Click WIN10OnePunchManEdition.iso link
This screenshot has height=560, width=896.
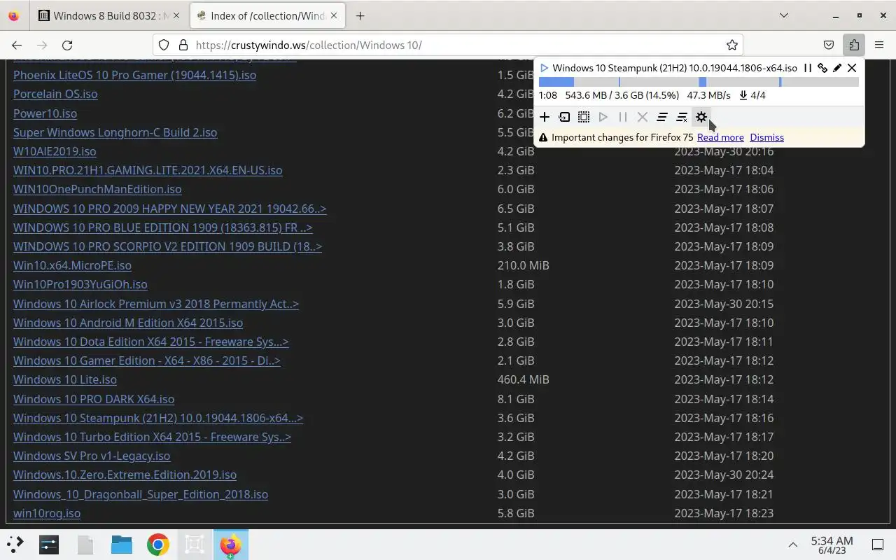point(97,189)
